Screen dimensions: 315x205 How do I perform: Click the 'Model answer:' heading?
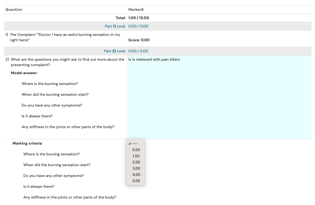pos(24,73)
